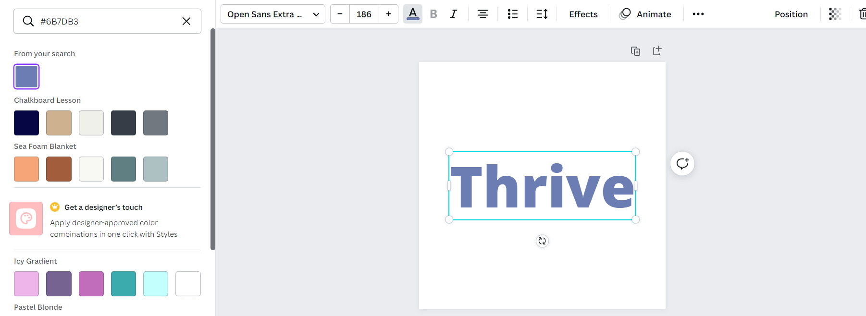Decrease font size with minus button
Screen dimensions: 866x316
pyautogui.click(x=340, y=14)
